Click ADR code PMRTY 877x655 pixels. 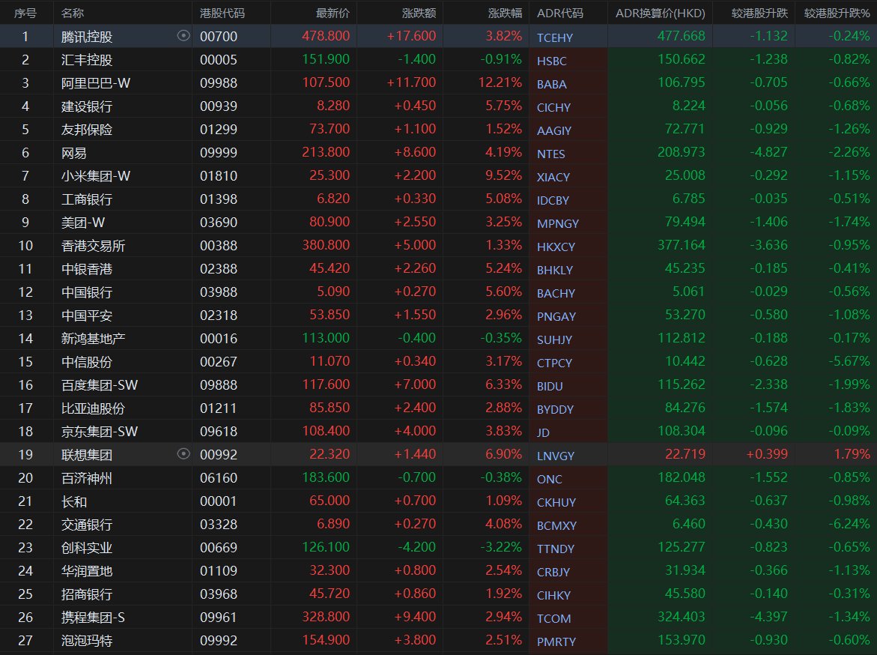(x=556, y=642)
